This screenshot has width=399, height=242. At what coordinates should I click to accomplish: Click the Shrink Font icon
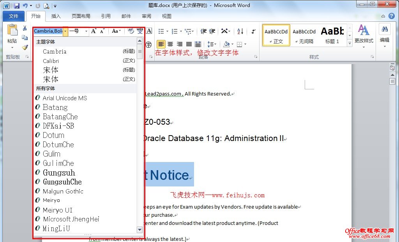pyautogui.click(x=102, y=31)
